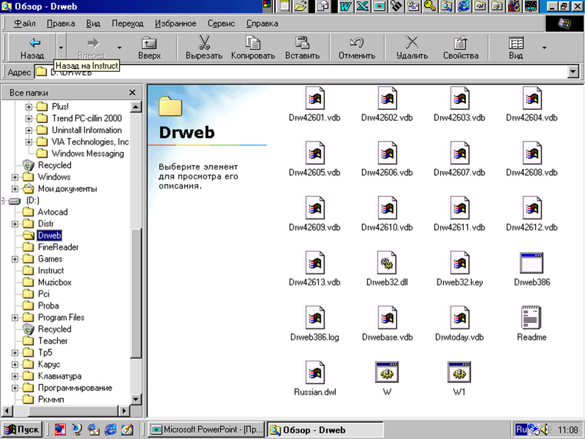Close the Все папки folder pane

(132, 92)
